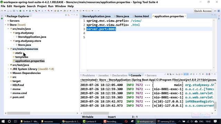This screenshot has height=124, width=221.
Task: Switch to Store.java editor tab
Action: click(123, 16)
